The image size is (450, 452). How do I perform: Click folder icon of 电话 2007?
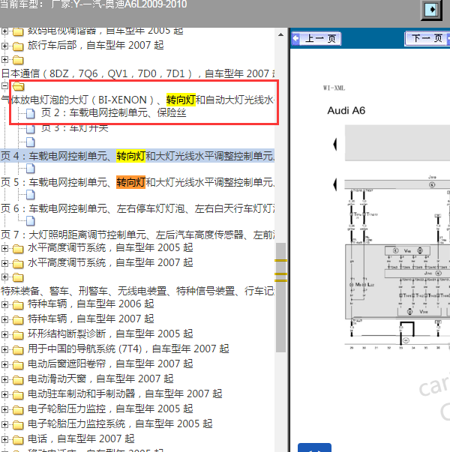pos(18,440)
